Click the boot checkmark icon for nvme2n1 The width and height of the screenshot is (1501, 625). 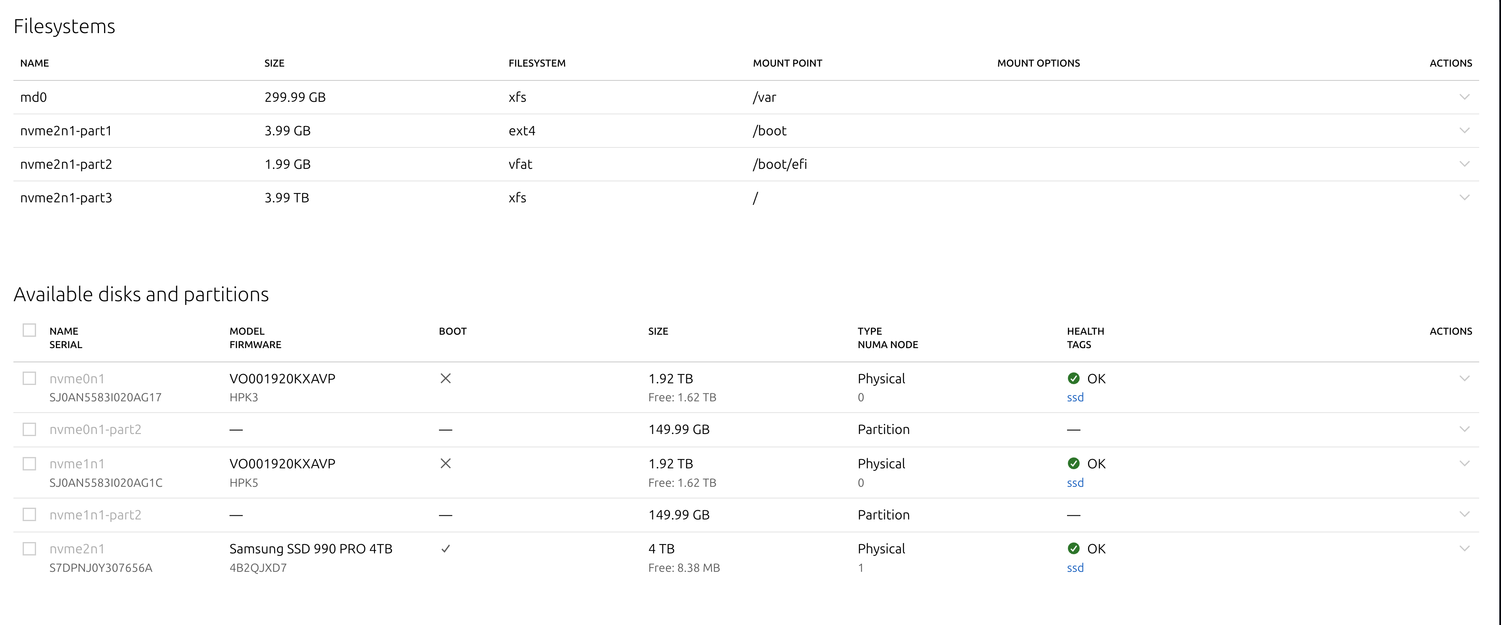(x=446, y=549)
